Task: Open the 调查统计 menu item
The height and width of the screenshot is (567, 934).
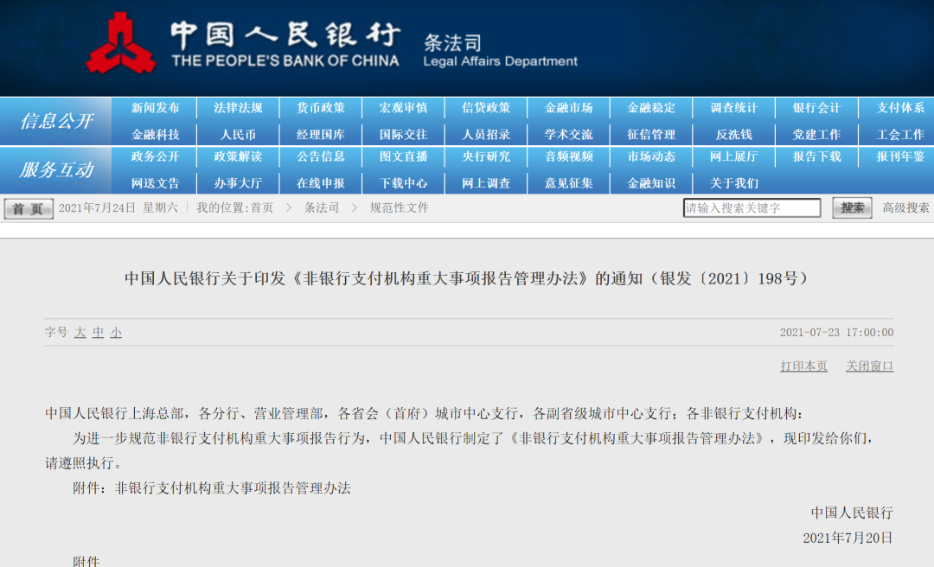Action: pyautogui.click(x=734, y=108)
